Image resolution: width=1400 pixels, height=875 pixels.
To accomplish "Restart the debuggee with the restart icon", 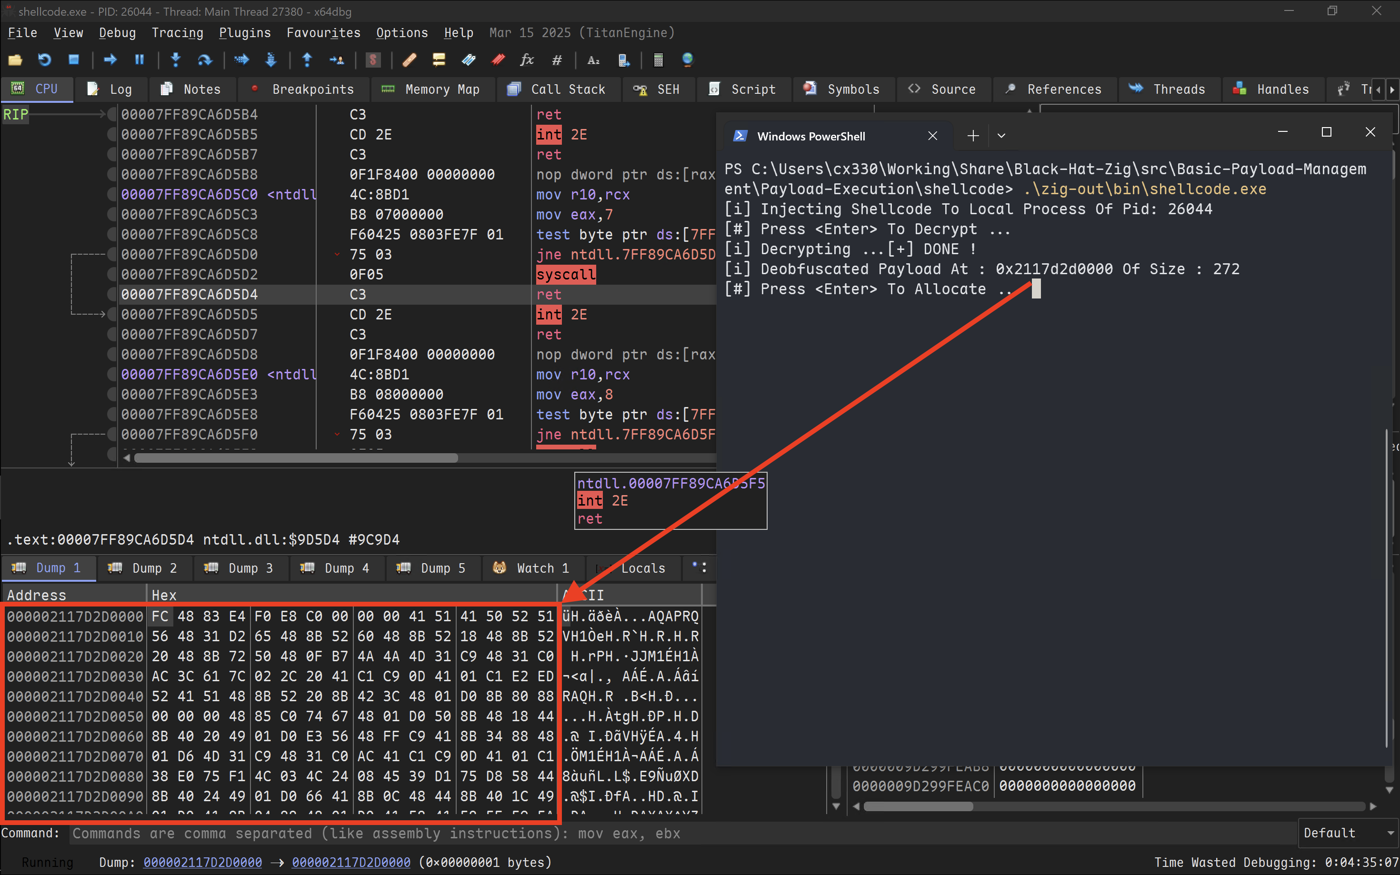I will click(45, 60).
